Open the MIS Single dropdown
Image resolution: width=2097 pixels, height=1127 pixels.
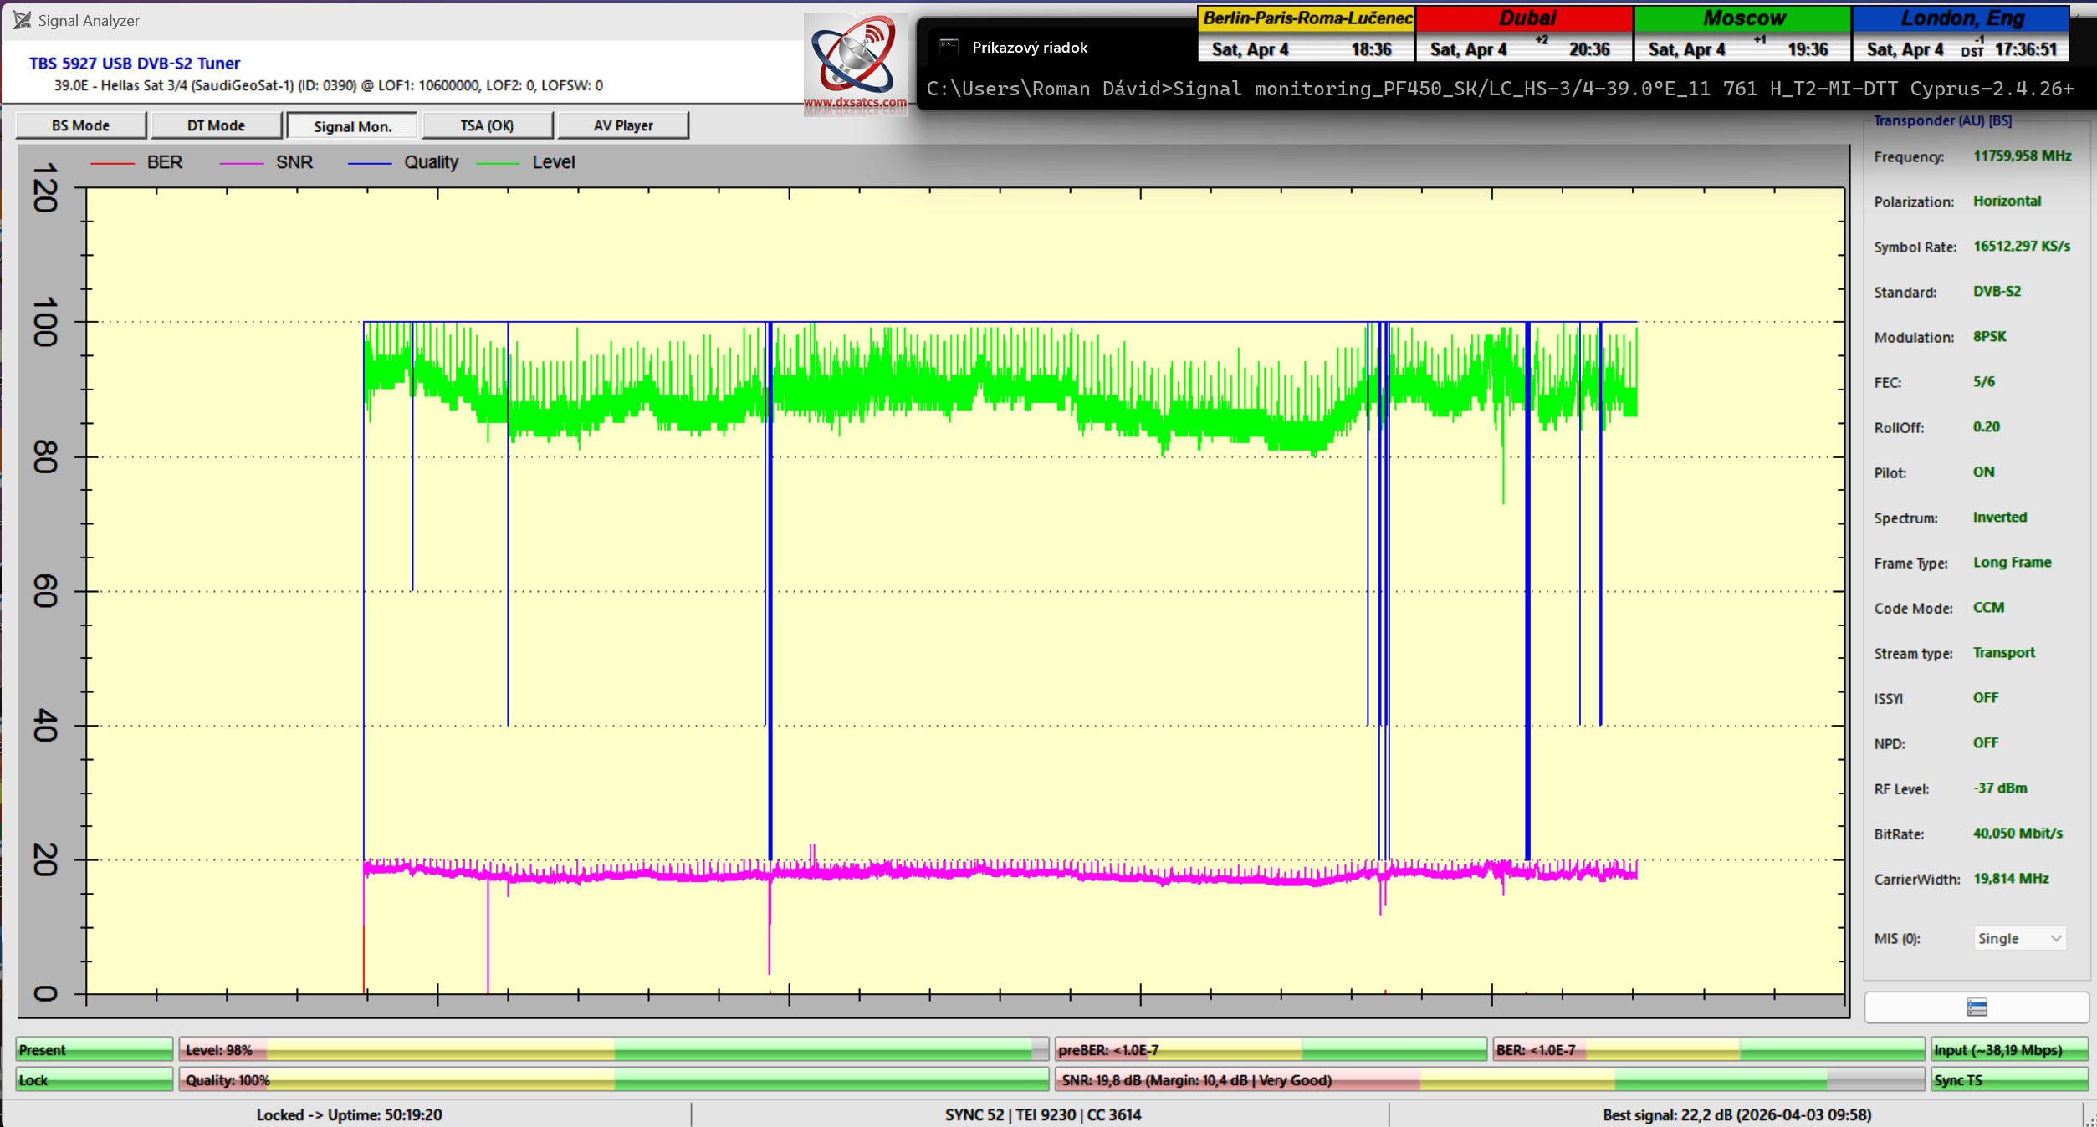coord(2019,938)
